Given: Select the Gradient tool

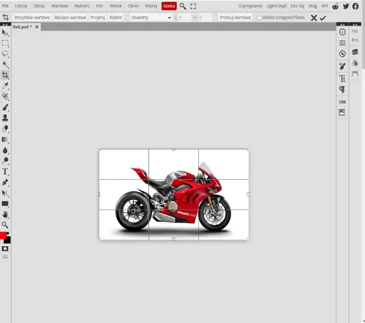Looking at the screenshot, I should tap(5, 140).
